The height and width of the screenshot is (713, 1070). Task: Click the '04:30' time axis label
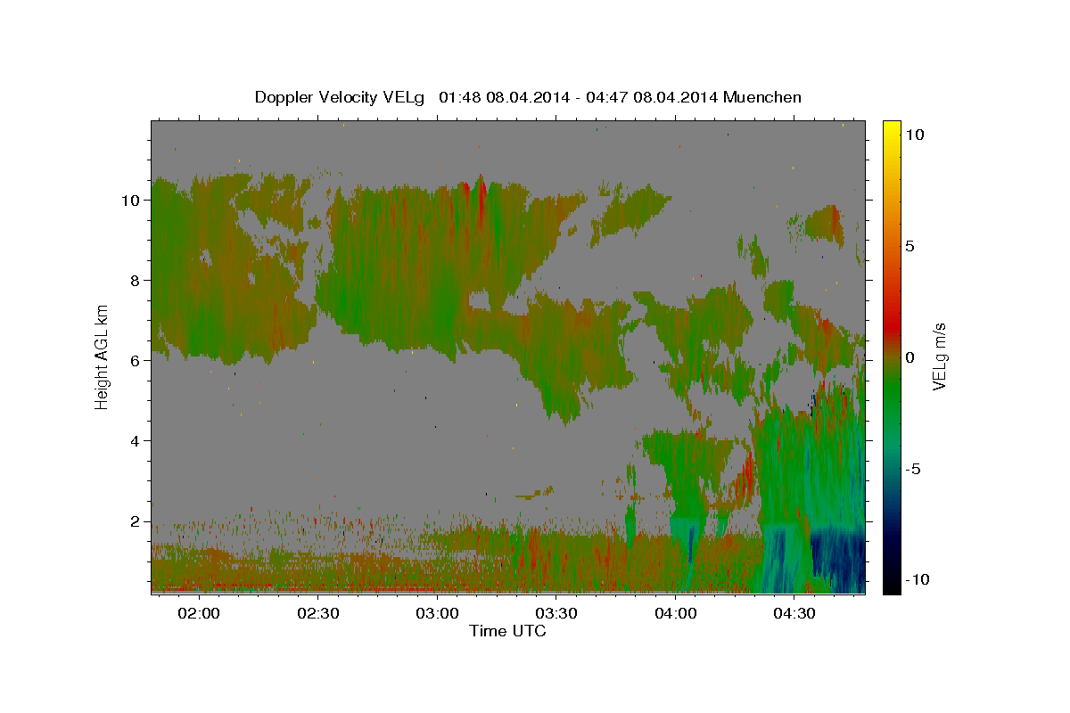[x=794, y=614]
